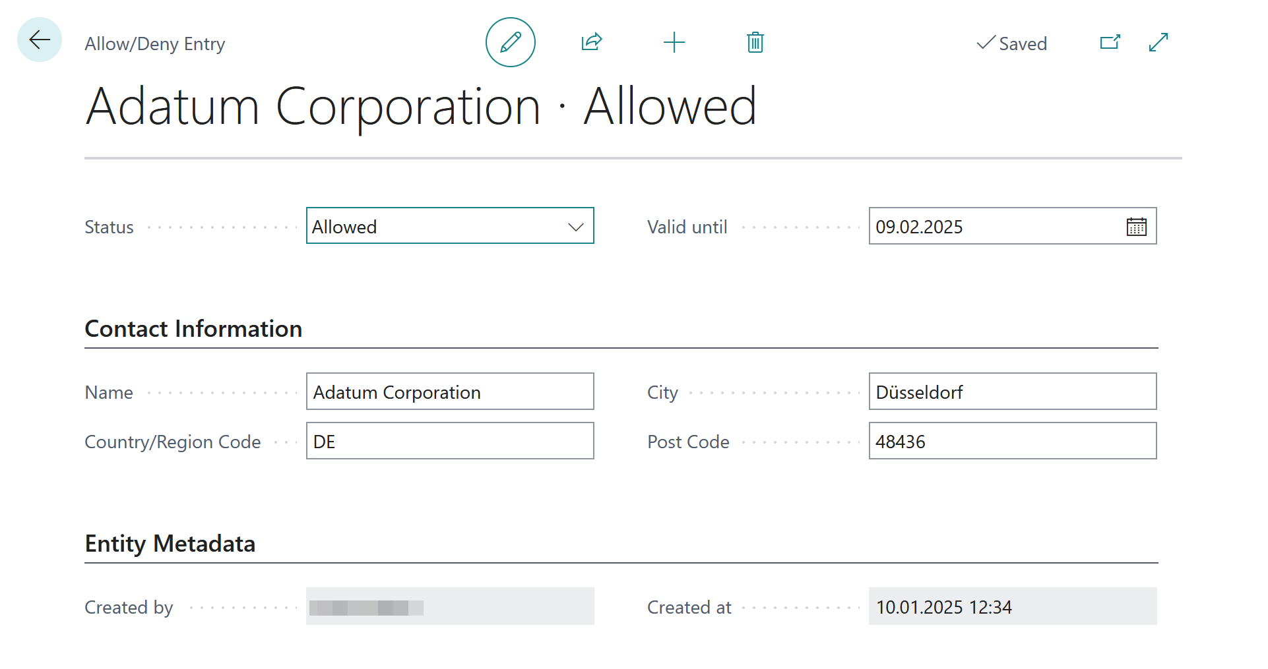Click the Allow/Deny Entry caption
This screenshot has height=669, width=1268.
(155, 44)
